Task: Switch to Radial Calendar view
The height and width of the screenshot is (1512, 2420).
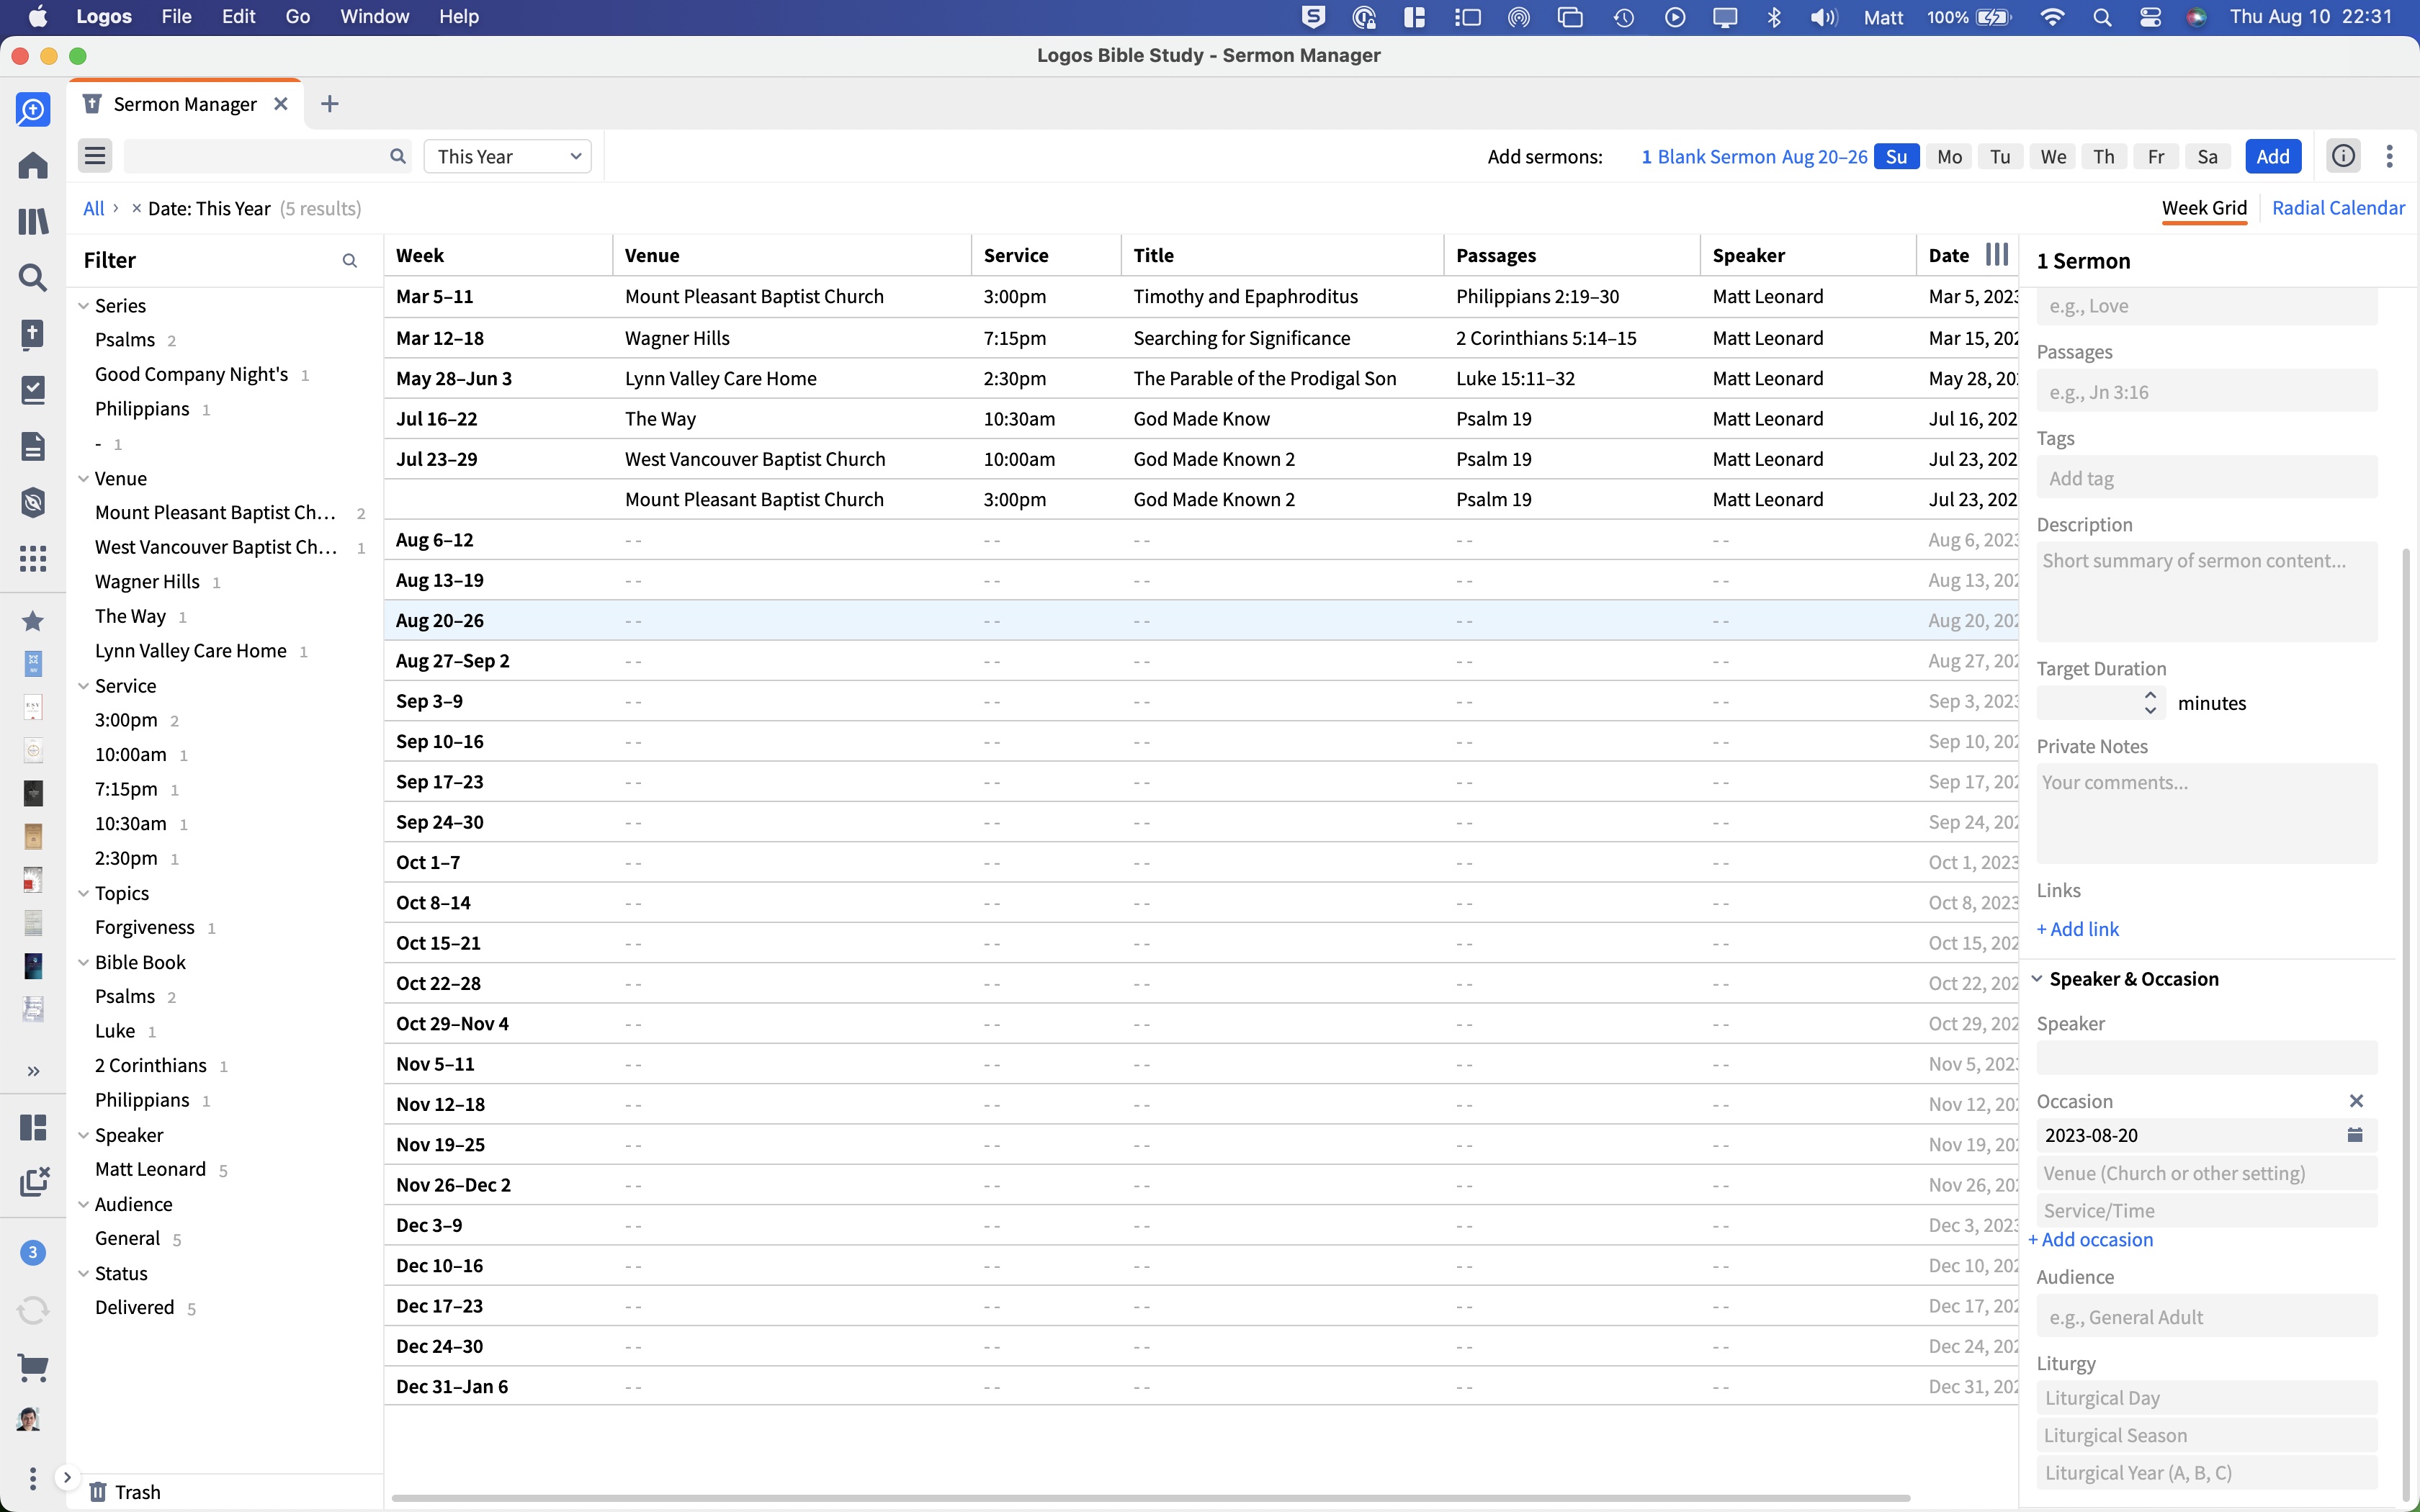Action: [2338, 208]
